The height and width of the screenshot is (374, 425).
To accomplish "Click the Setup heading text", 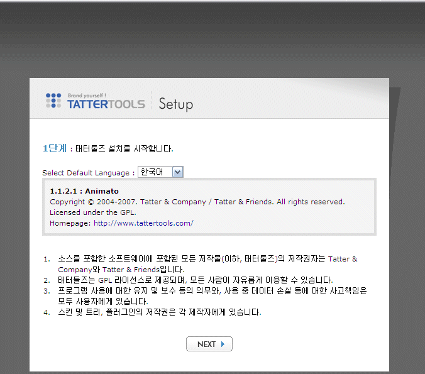I will click(176, 104).
